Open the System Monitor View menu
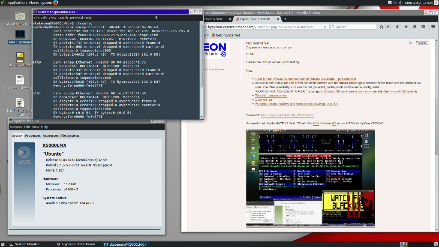The height and width of the screenshot is (247, 439). tap(36, 127)
